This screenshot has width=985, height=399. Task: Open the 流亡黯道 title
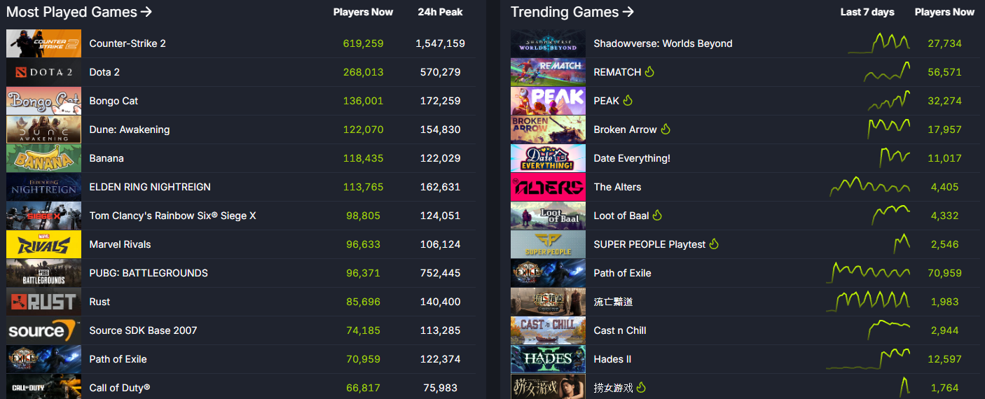[613, 302]
